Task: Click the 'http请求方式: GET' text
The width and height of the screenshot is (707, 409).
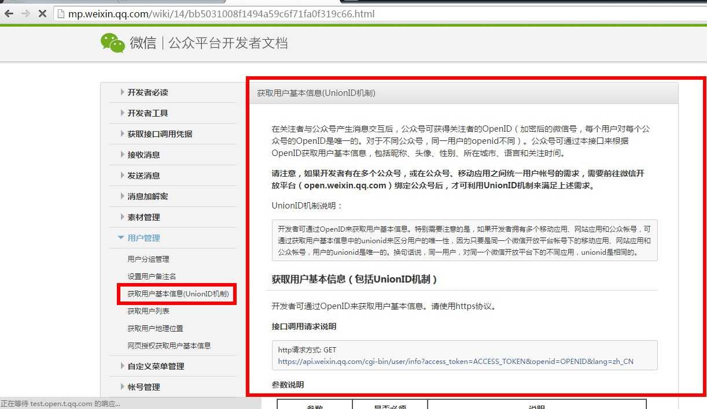Action: coord(307,350)
